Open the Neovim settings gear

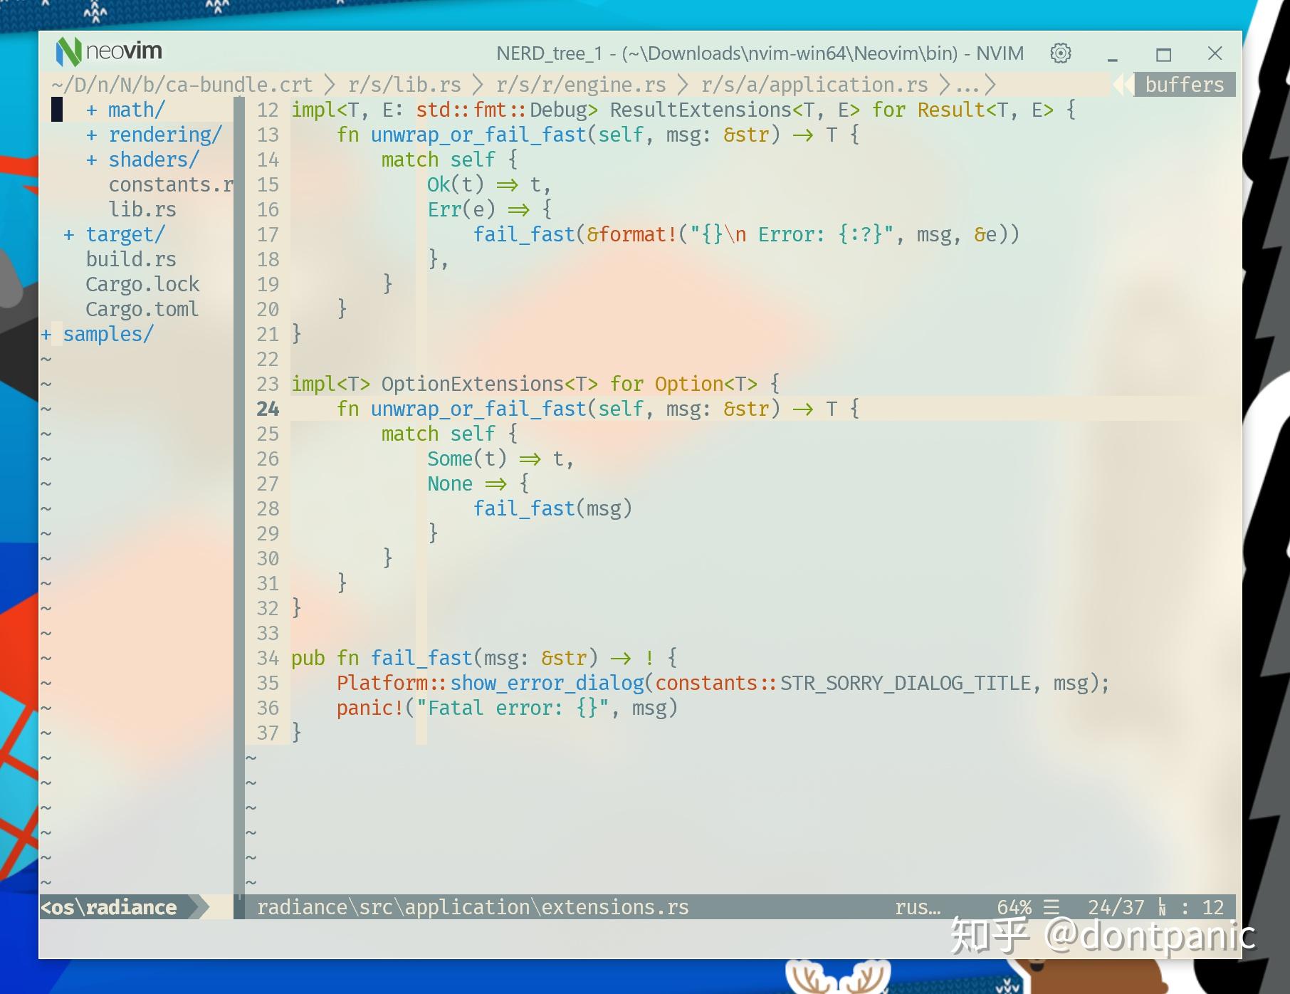tap(1061, 53)
